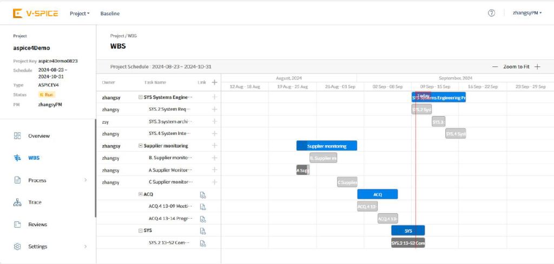Open the zhangsyPM user dropdown
The image size is (554, 264).
(527, 13)
